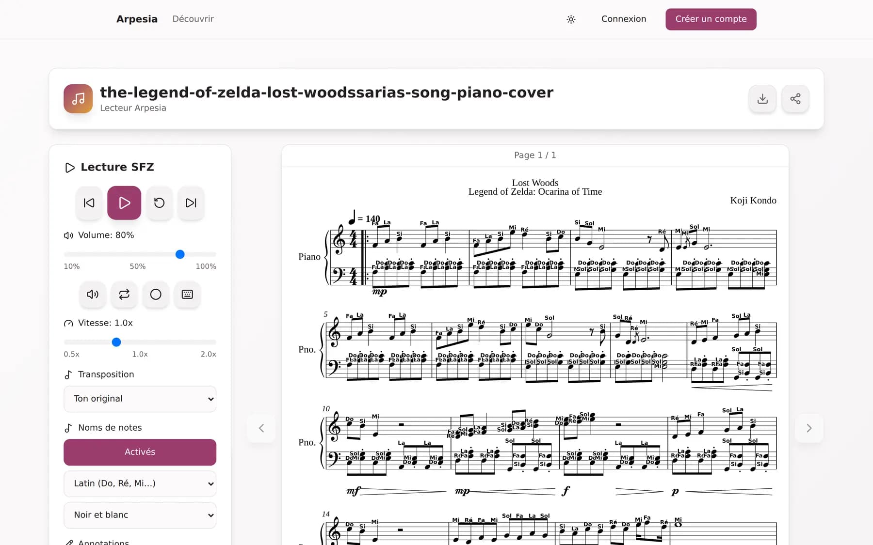Image resolution: width=873 pixels, height=545 pixels.
Task: Open the Découvrir navigation item
Action: [193, 19]
